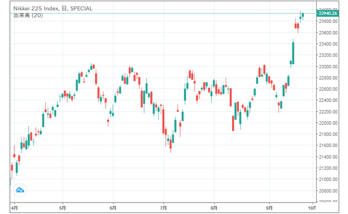Click the 22000.00 price axis label
The height and width of the screenshot is (214, 348).
pos(328,123)
